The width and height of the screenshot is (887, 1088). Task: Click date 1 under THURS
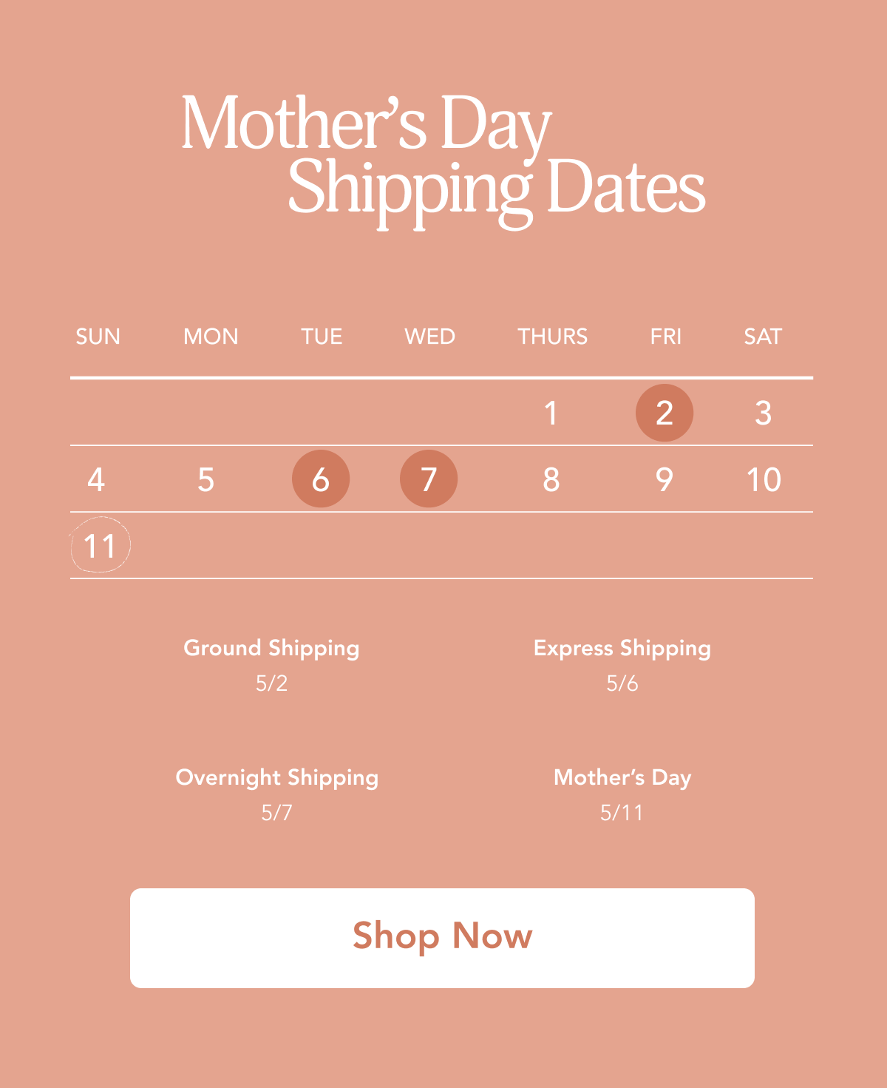[x=551, y=413]
